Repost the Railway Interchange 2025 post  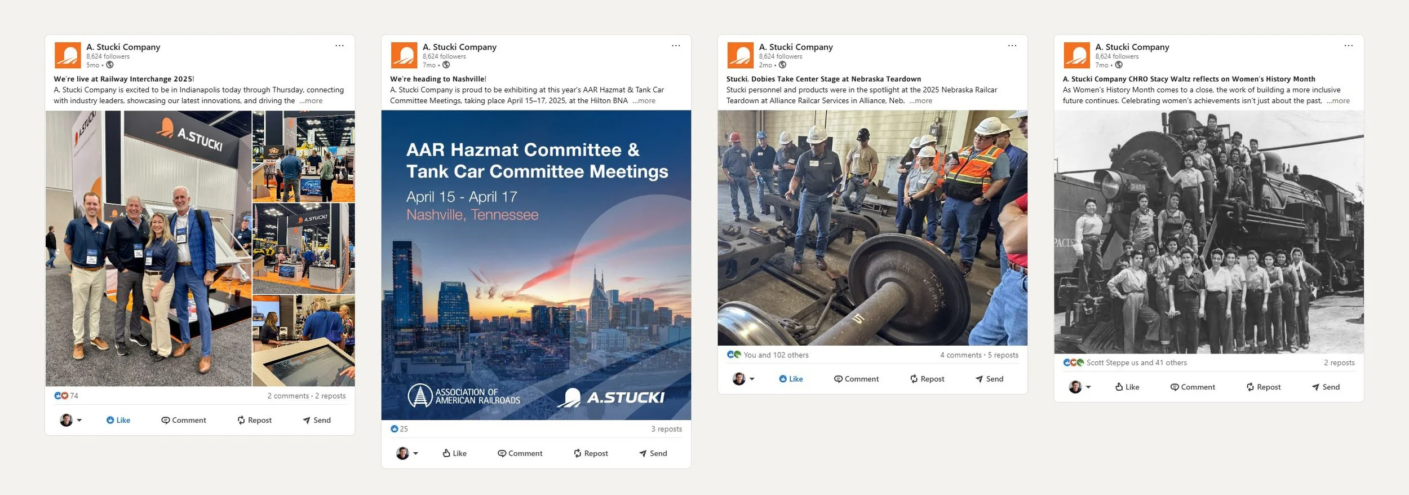tap(254, 420)
